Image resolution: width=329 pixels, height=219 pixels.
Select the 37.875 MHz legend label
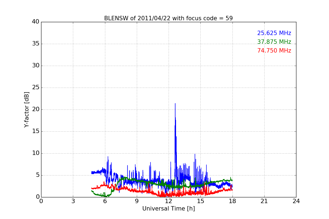point(274,42)
